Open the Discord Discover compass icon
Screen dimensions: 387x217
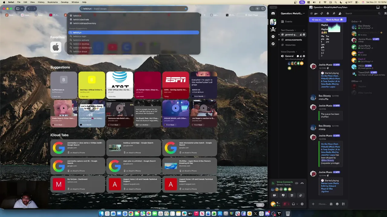pos(273,44)
